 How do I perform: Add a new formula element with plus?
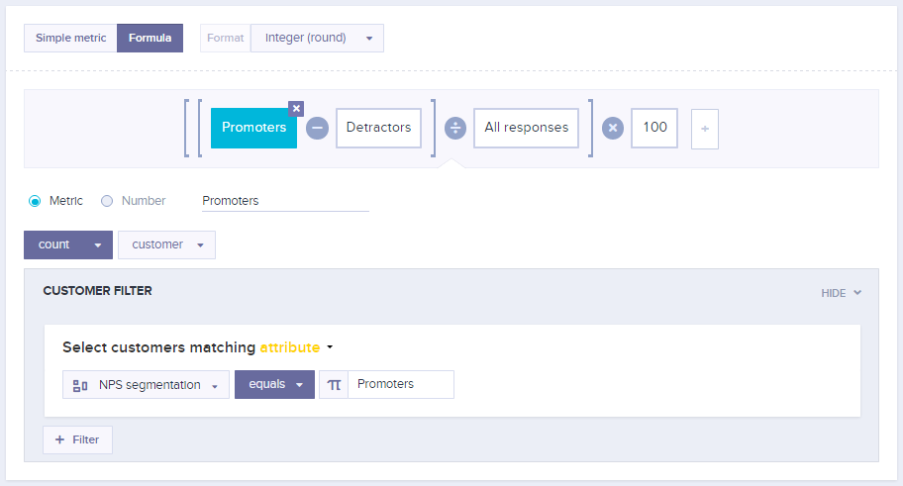pos(705,129)
